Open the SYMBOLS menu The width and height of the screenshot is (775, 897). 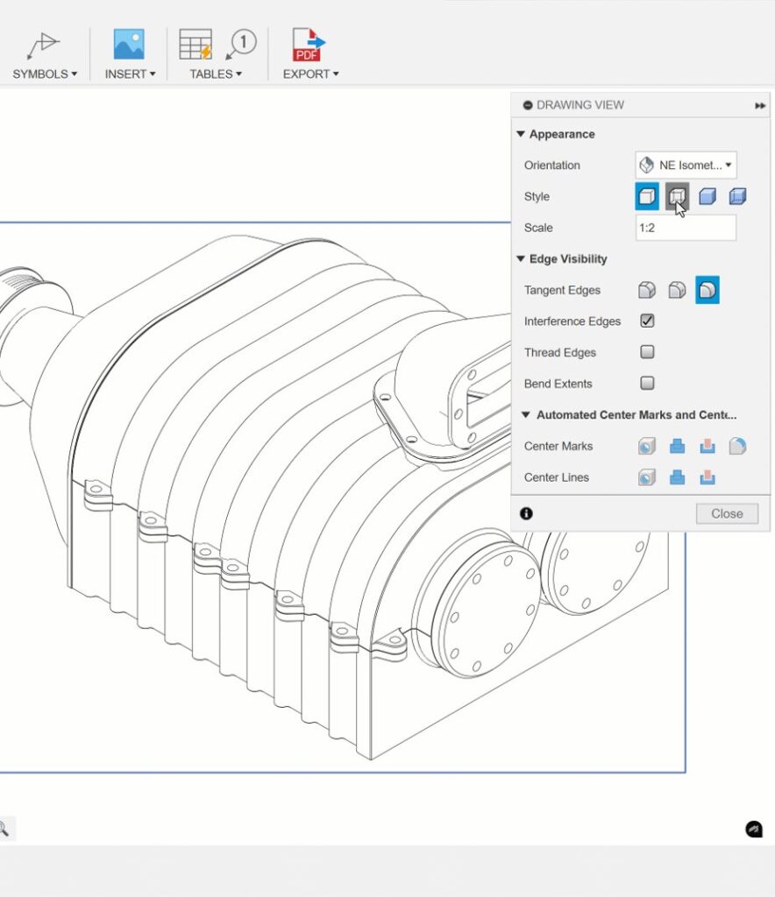(x=45, y=74)
